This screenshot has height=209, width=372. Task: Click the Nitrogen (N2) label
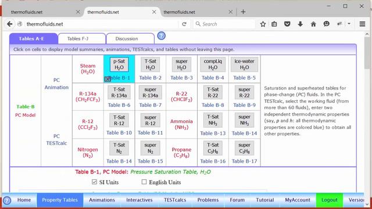[88, 152]
